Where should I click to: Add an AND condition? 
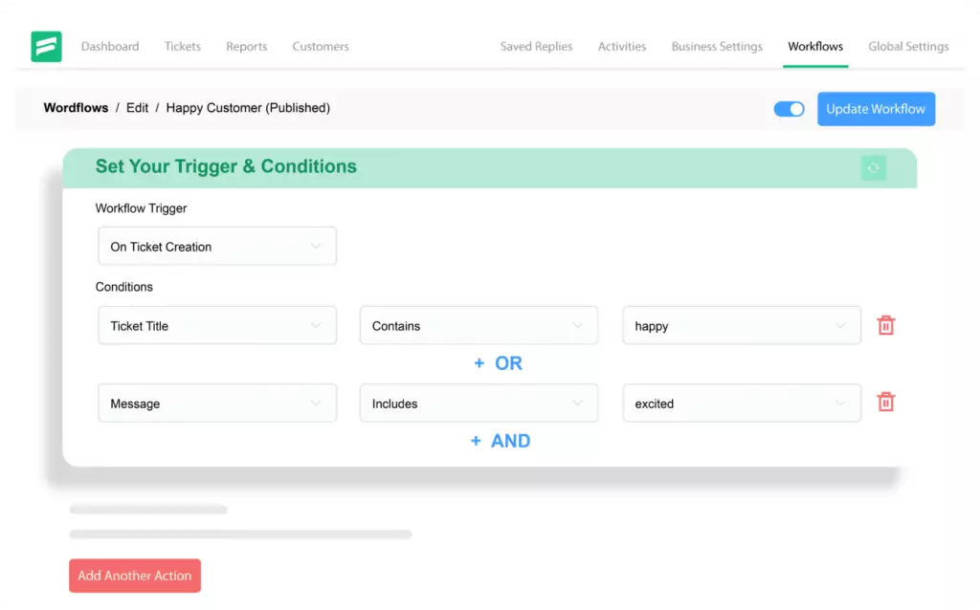[501, 441]
